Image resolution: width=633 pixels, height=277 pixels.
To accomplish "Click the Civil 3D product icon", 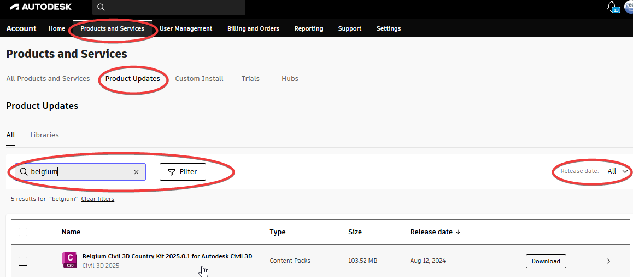I will pyautogui.click(x=69, y=259).
